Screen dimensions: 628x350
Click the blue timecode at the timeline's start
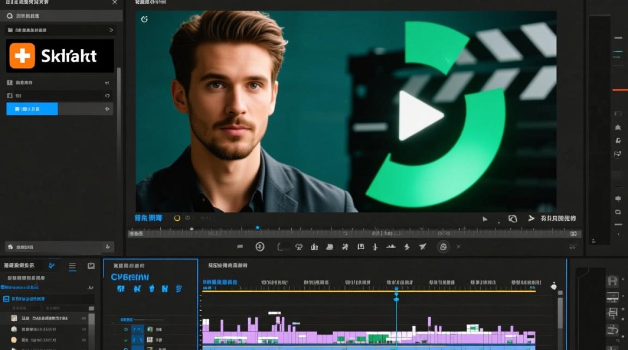[220, 282]
